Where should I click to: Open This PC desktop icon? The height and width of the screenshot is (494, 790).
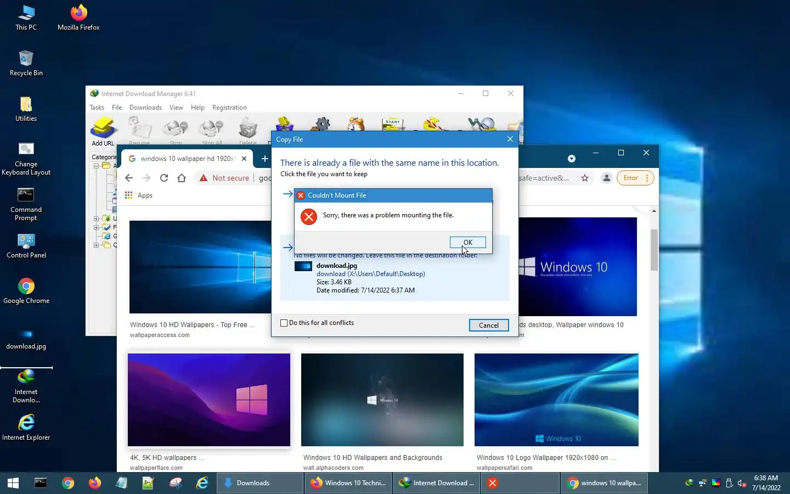point(26,18)
